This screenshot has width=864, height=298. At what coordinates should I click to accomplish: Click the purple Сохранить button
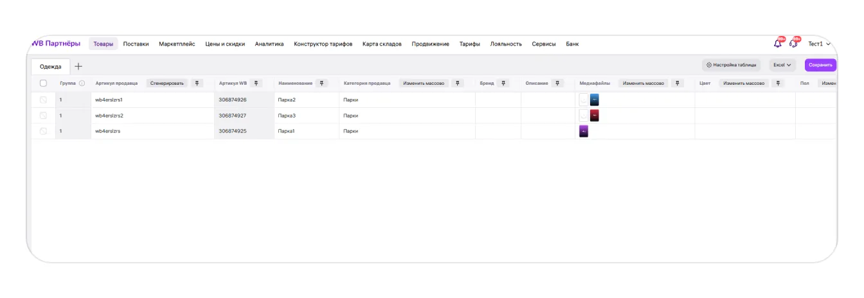pyautogui.click(x=820, y=65)
